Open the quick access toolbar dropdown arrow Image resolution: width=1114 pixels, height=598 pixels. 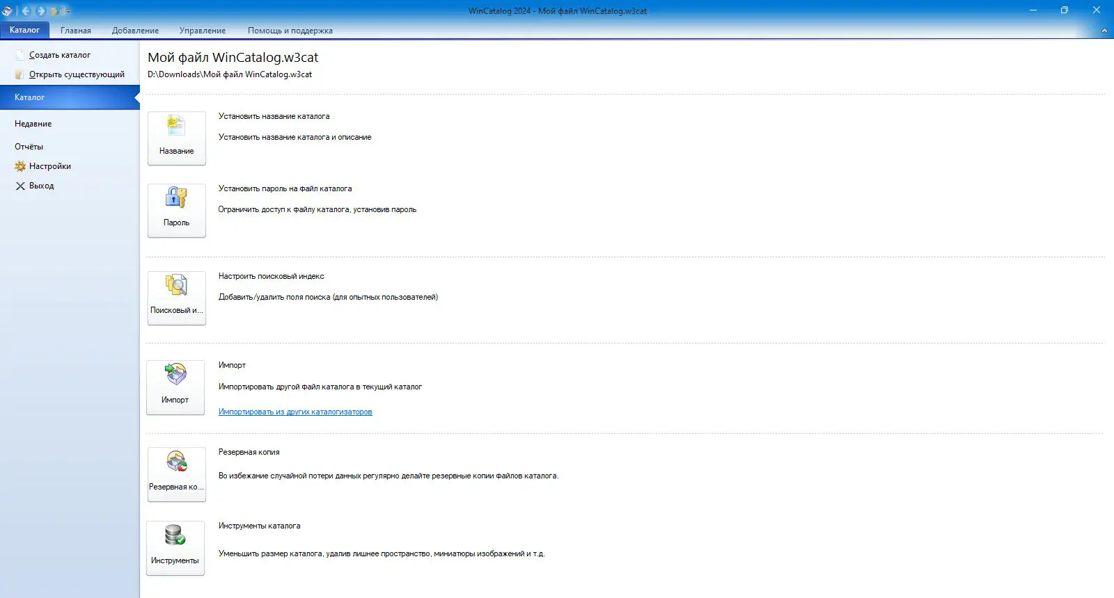[68, 12]
